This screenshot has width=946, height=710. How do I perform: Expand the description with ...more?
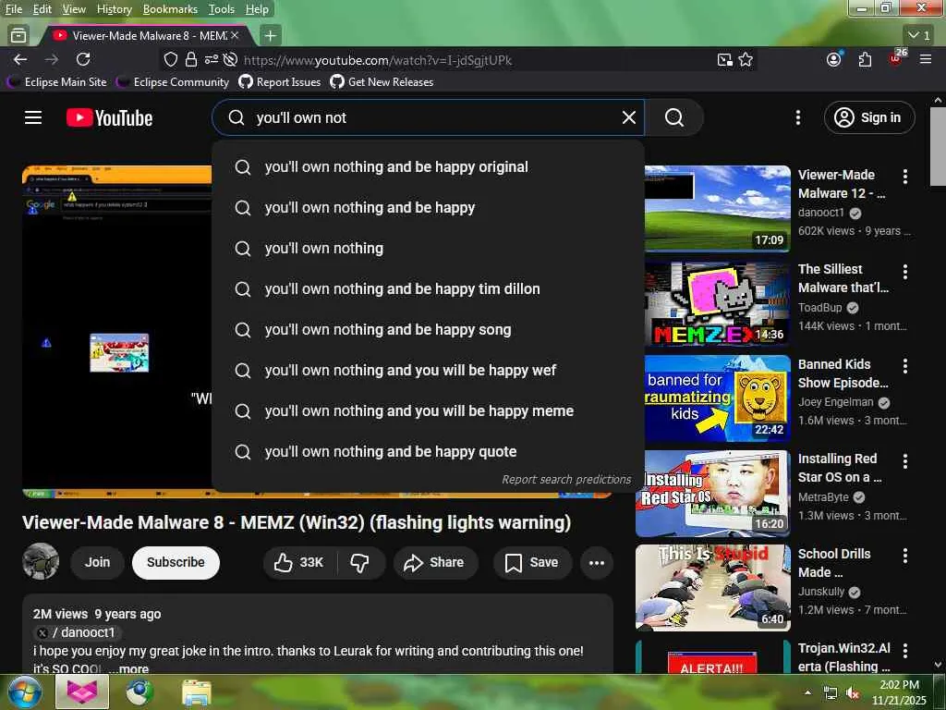click(x=129, y=668)
